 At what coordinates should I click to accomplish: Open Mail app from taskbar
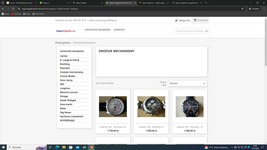(x=77, y=147)
